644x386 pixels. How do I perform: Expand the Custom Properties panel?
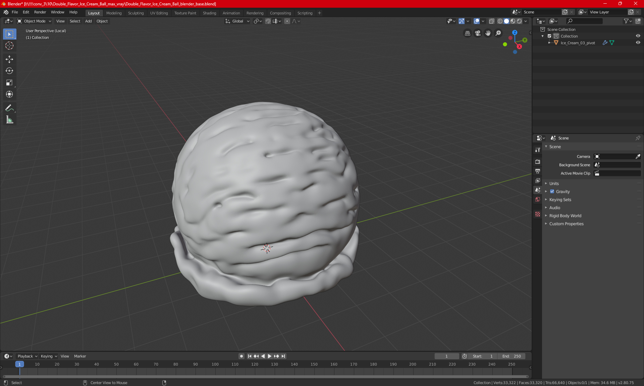(566, 224)
